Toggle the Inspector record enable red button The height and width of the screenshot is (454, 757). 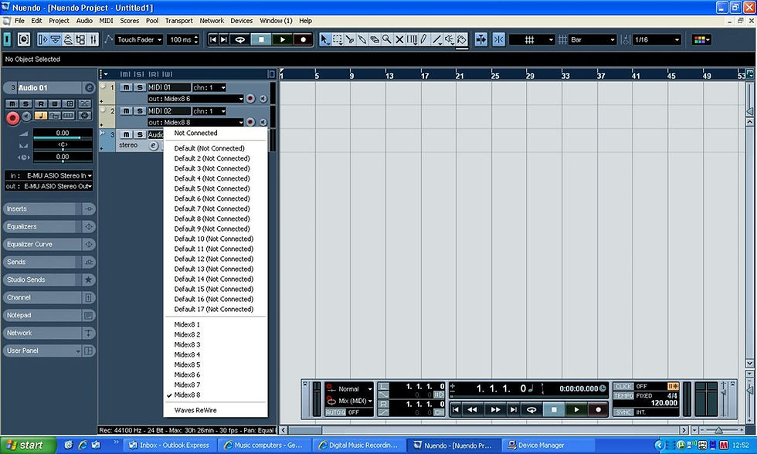[x=13, y=117]
